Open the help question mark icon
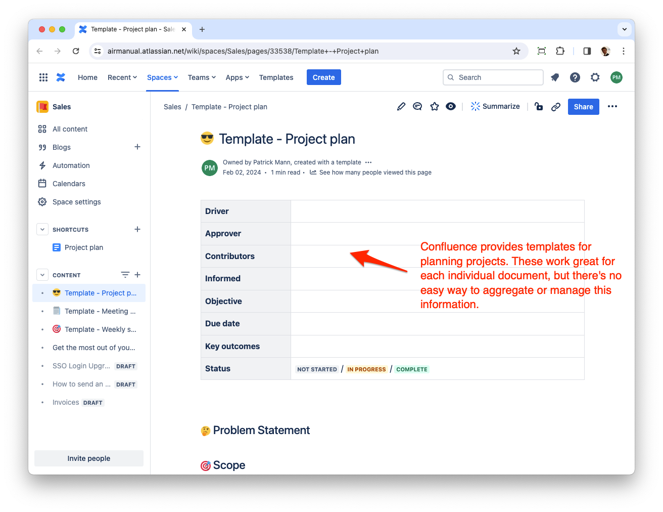Screen dimensions: 663x512 (575, 77)
